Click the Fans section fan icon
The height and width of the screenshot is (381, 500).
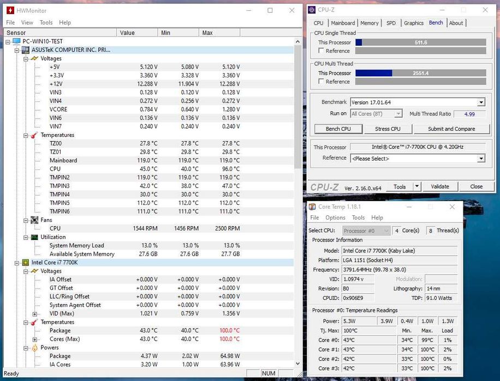point(34,220)
